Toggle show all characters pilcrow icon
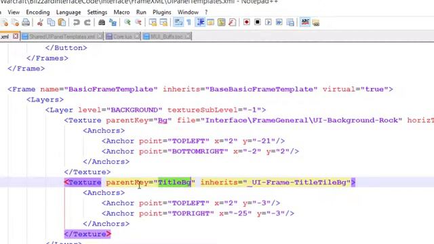The image size is (434, 244). pos(189,22)
